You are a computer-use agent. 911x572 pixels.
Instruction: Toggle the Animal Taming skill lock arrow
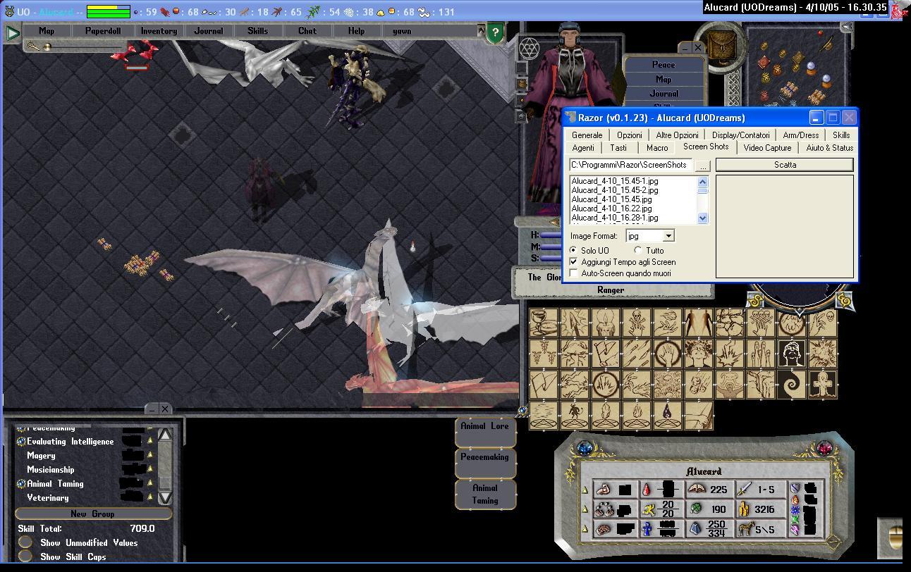pyautogui.click(x=149, y=484)
